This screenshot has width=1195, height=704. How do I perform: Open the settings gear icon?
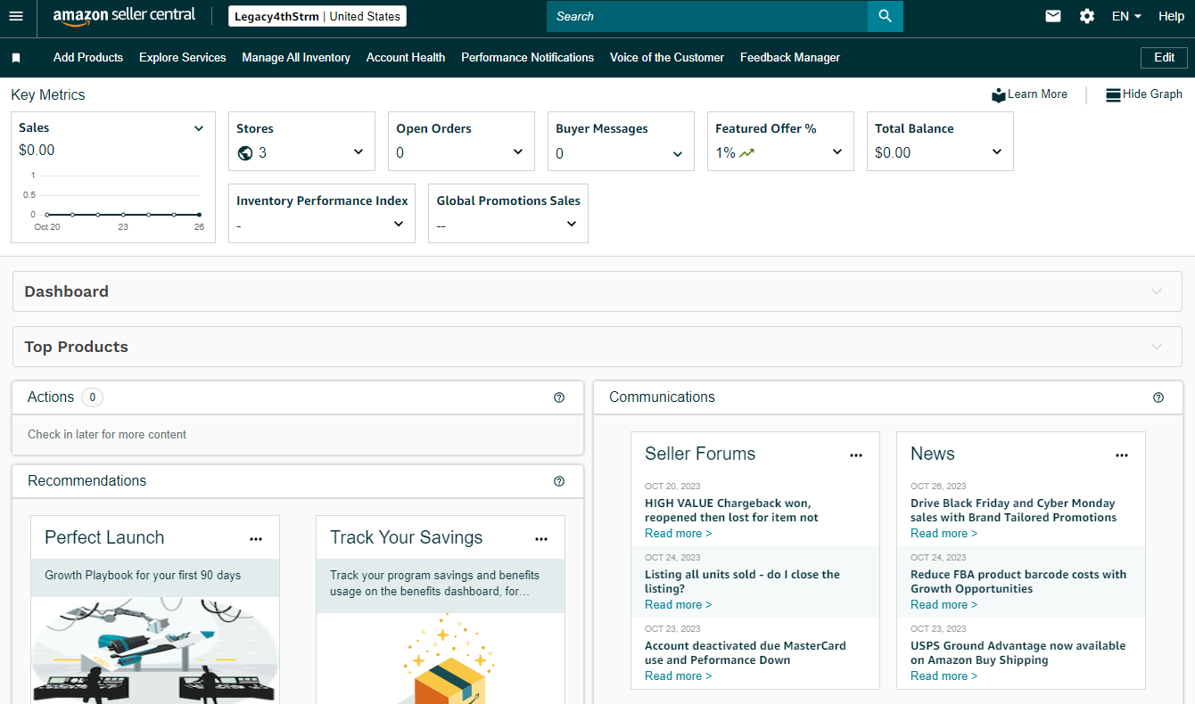coord(1087,16)
